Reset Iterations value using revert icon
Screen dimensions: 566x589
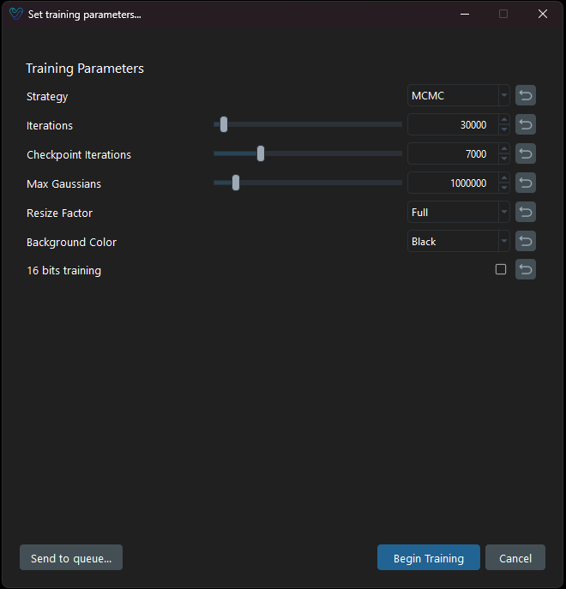(526, 125)
